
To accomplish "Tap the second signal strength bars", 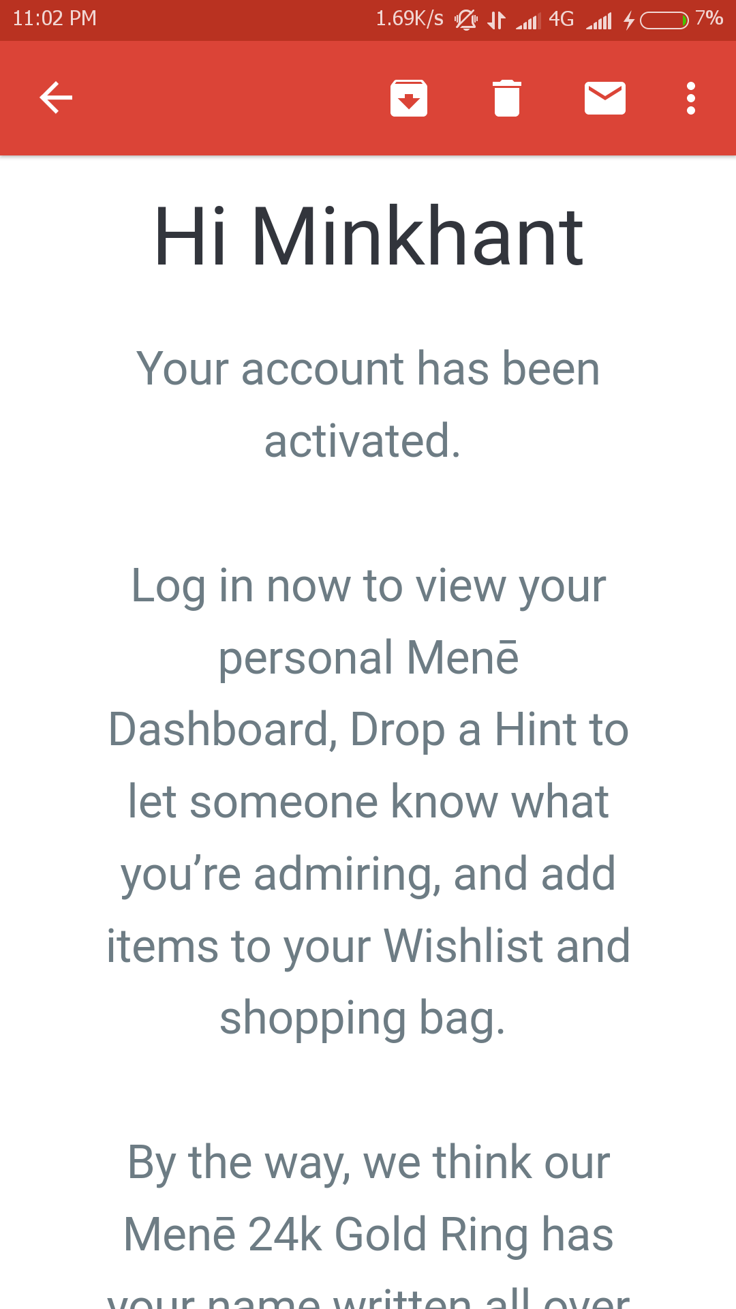I will (x=599, y=22).
